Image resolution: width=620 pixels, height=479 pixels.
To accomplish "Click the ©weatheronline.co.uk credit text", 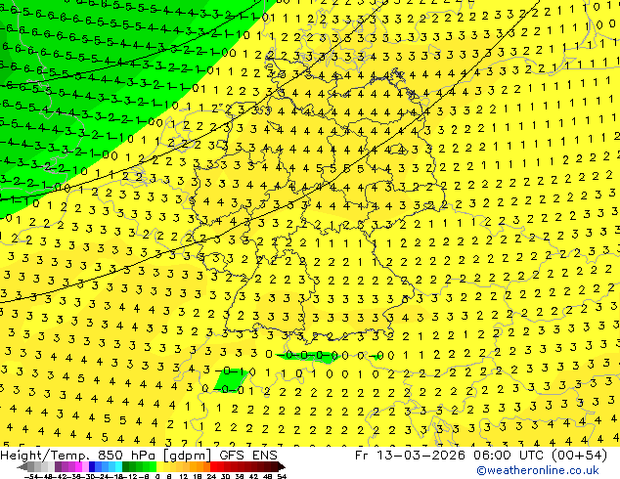I will coord(537,470).
